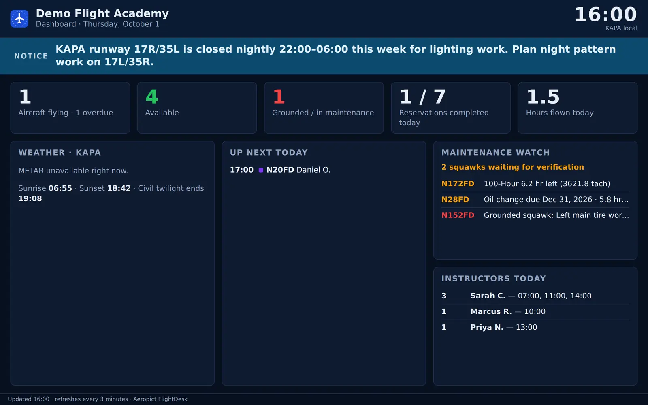This screenshot has width=648, height=405.
Task: Click the Aeropict FlightDesk footer text
Action: pos(160,399)
